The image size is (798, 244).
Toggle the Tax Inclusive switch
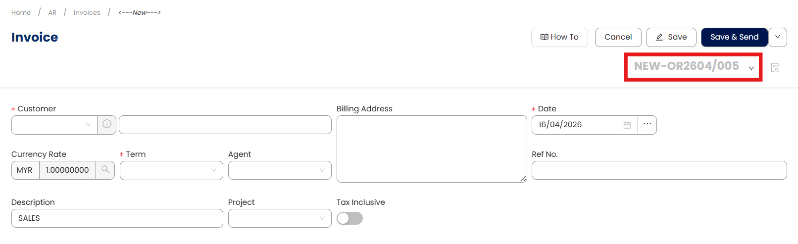(349, 218)
